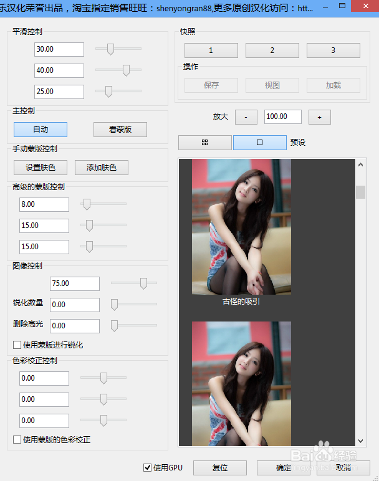The width and height of the screenshot is (379, 481).
Task: Click the third color correction slider
Action: [x=103, y=421]
